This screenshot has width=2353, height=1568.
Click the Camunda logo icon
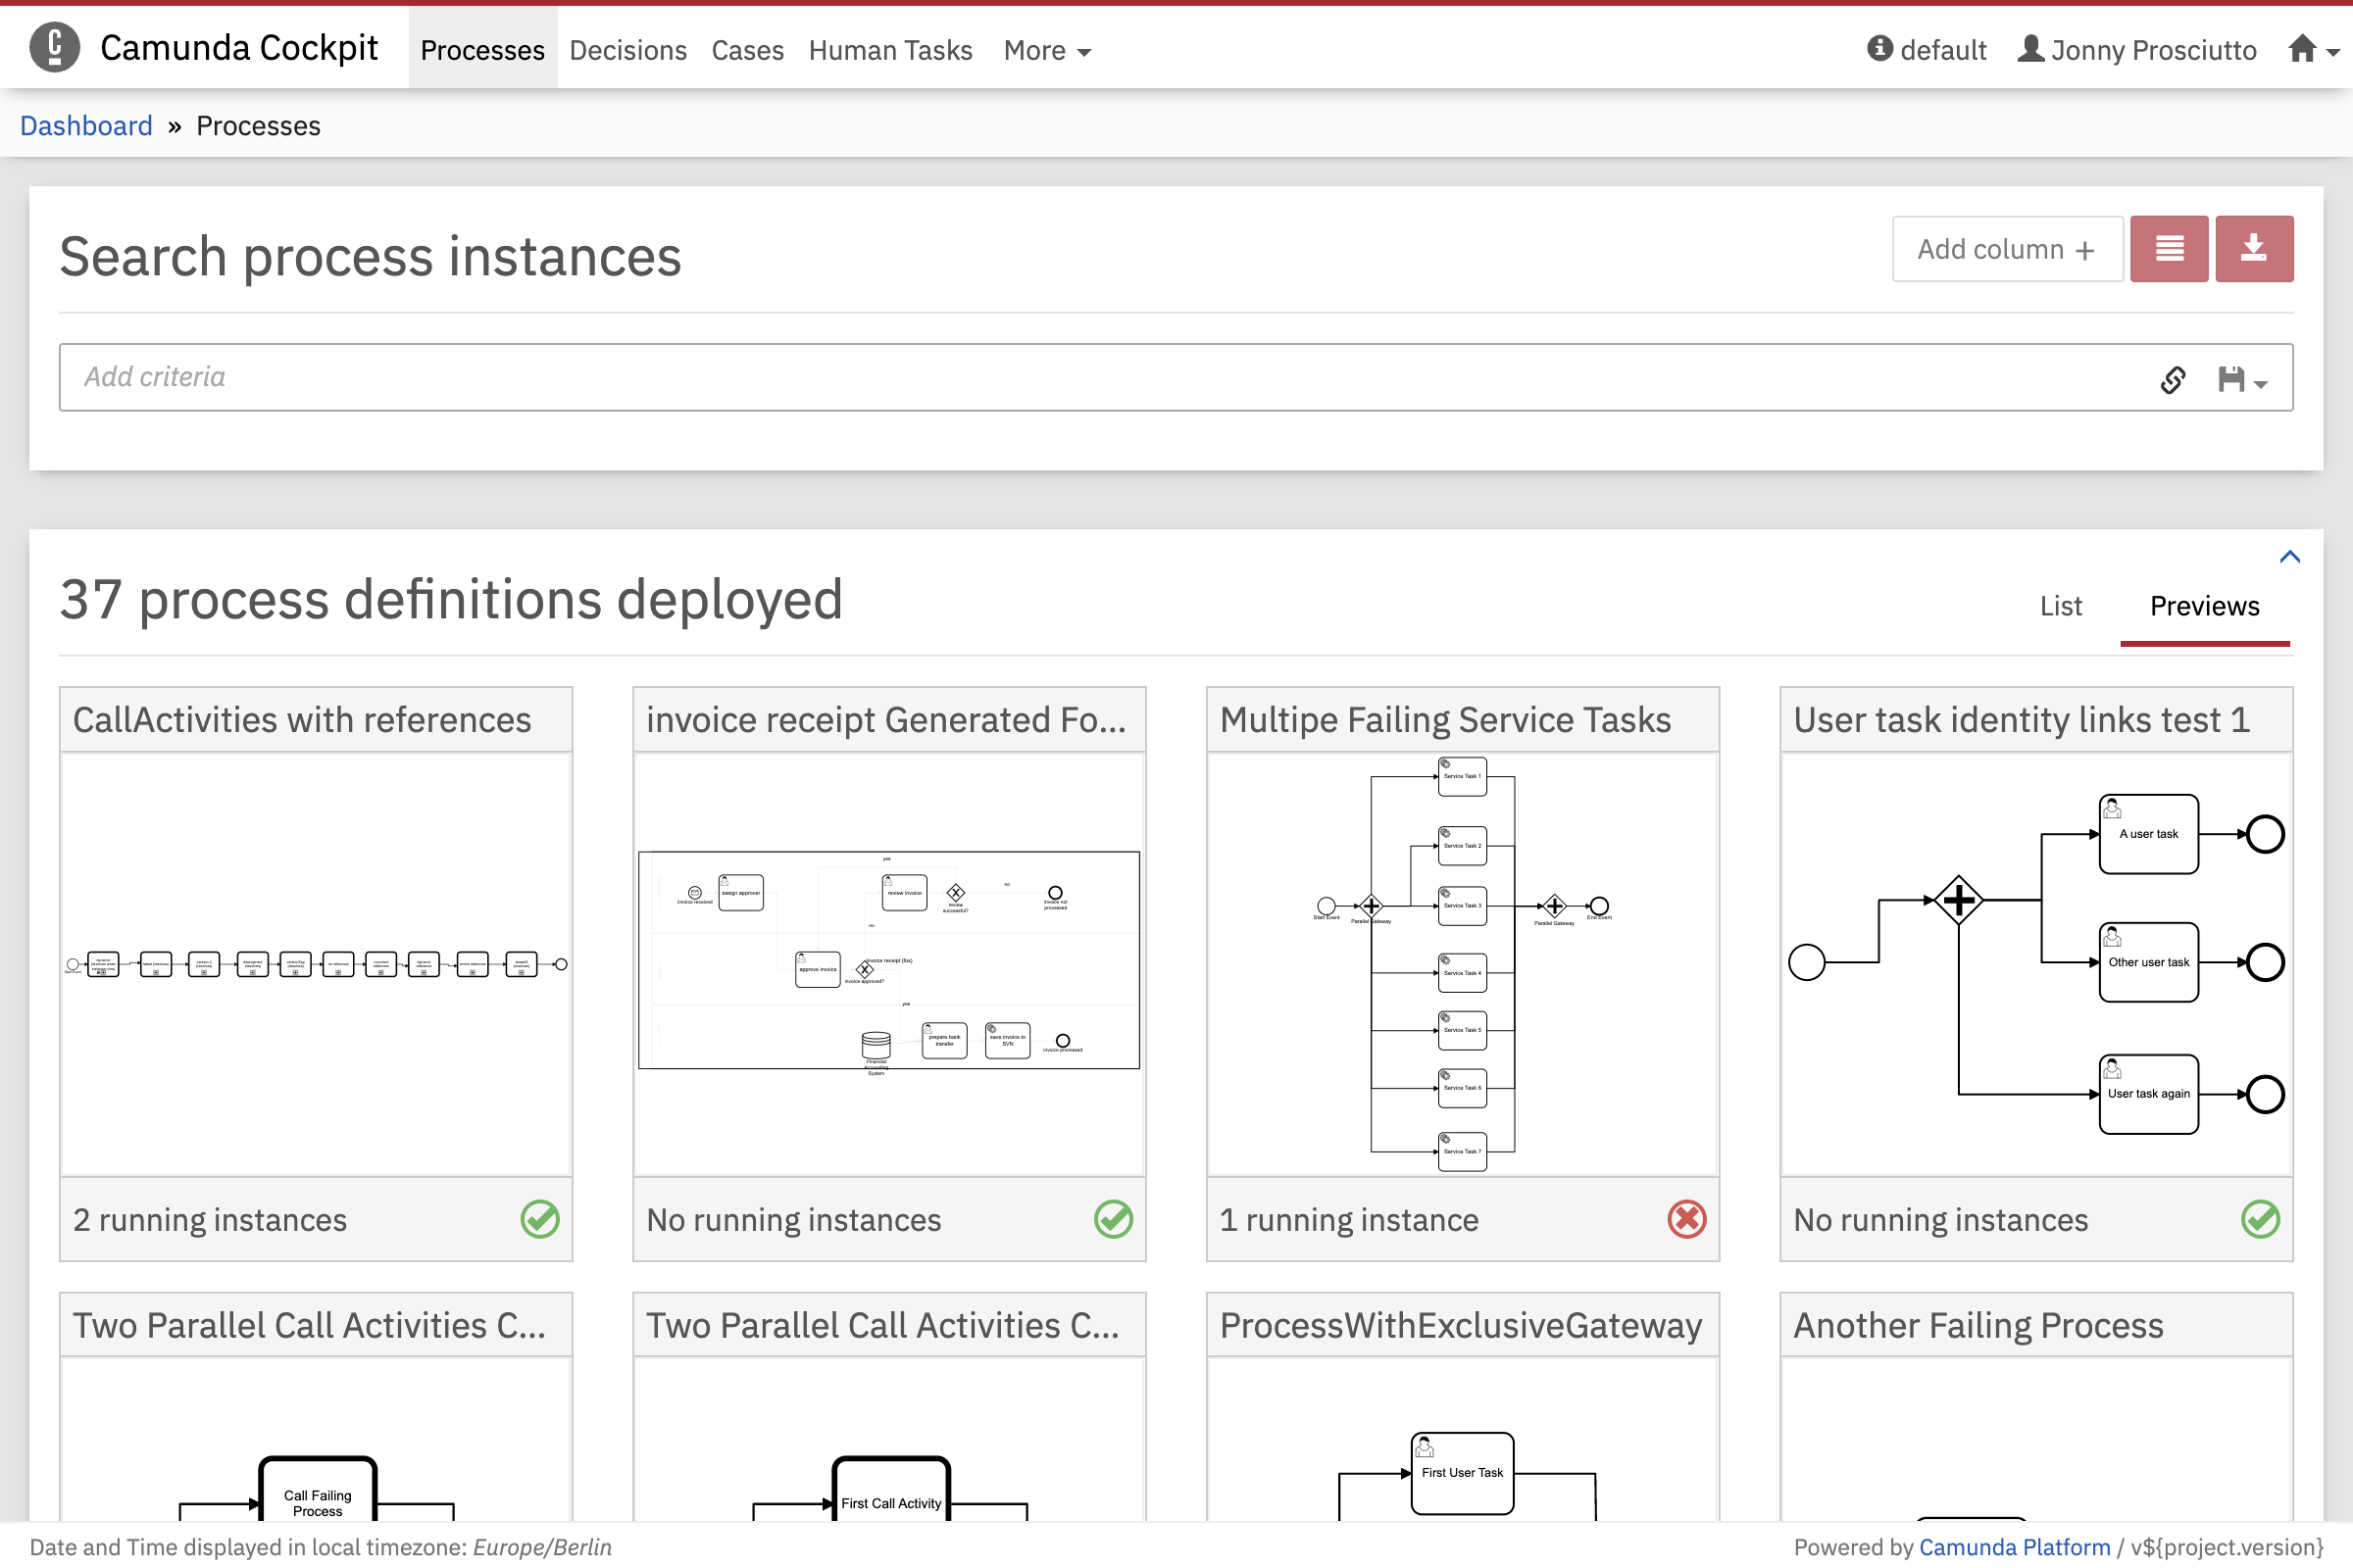(x=55, y=47)
